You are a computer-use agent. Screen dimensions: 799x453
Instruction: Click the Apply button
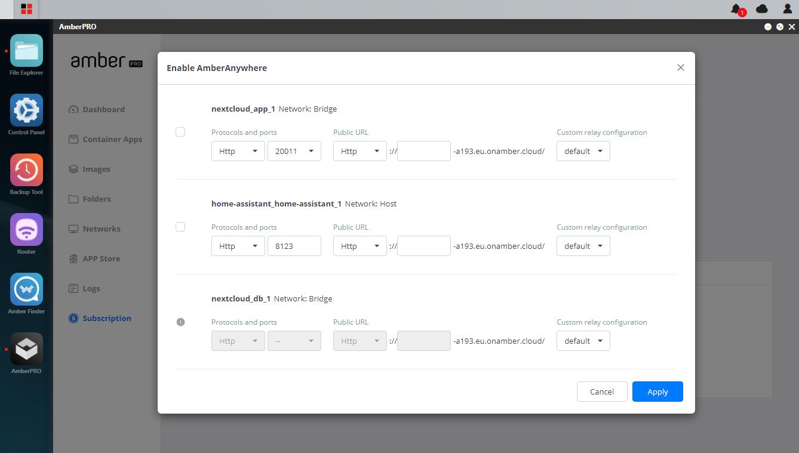coord(657,392)
